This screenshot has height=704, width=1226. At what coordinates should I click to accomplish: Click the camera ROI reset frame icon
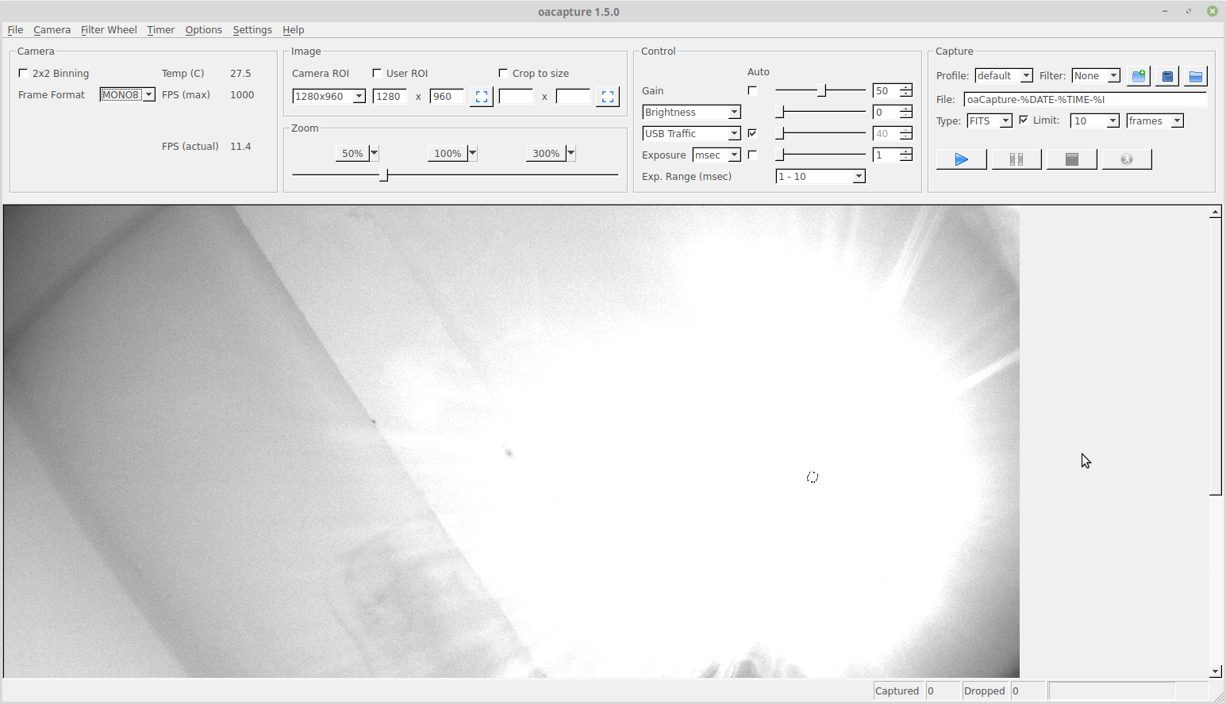(x=482, y=97)
